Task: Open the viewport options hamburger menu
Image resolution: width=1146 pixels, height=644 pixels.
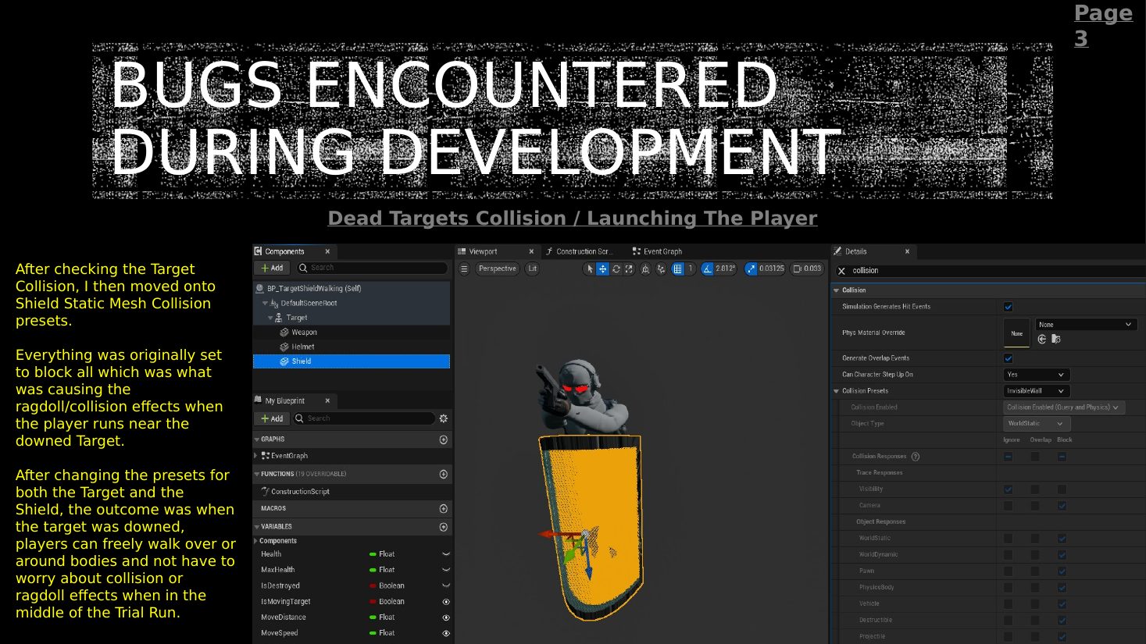Action: [464, 269]
